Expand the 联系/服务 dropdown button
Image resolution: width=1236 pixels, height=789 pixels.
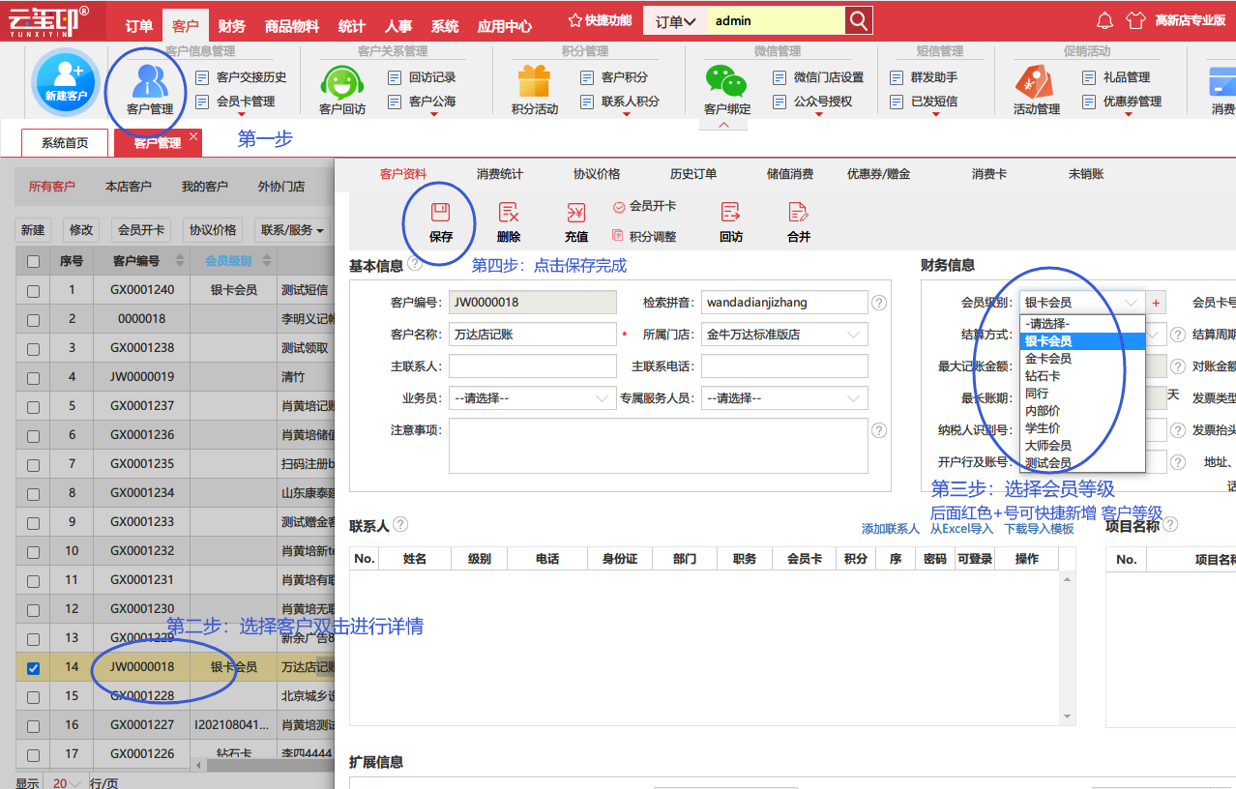[x=292, y=230]
